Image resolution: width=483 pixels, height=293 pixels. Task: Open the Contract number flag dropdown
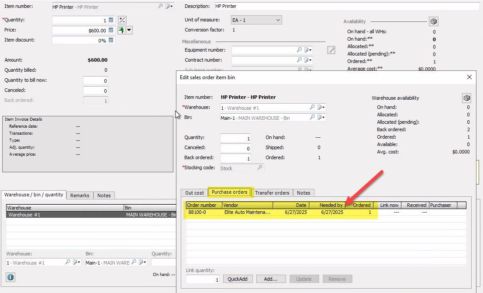click(308, 60)
